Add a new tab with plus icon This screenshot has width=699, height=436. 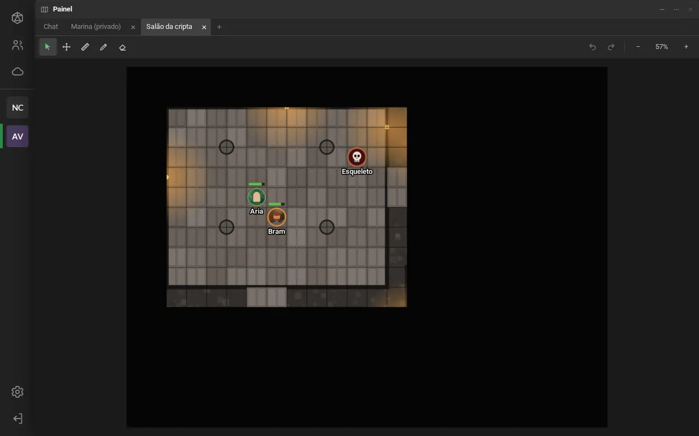point(219,27)
